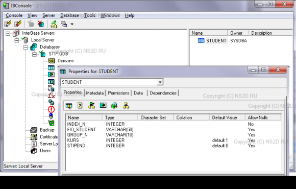The width and height of the screenshot is (296, 189).
Task: Select the Users tree item
Action: coord(45,151)
